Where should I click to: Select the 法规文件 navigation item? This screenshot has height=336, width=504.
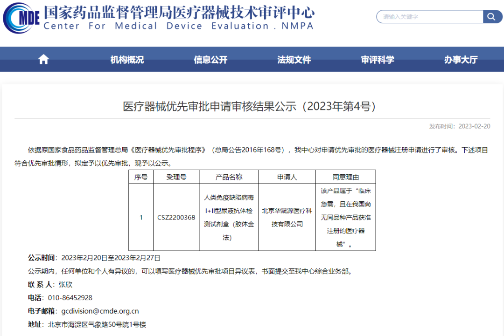click(294, 60)
